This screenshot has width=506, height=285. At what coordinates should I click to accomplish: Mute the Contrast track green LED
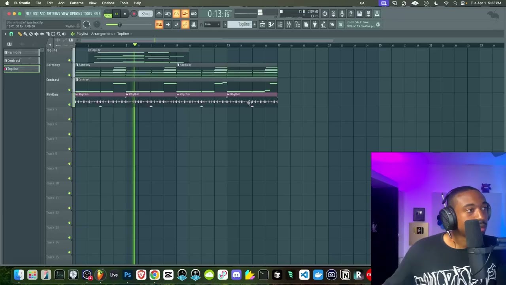tap(70, 90)
